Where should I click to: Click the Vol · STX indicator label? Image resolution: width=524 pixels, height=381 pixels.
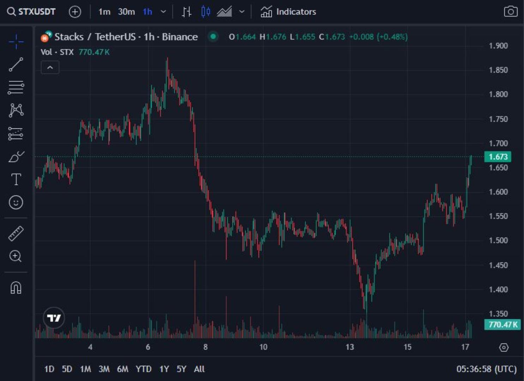coord(57,52)
